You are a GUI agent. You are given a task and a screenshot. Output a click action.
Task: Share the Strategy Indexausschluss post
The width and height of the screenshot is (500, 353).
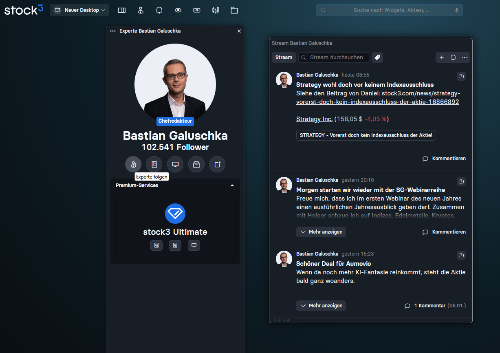[461, 76]
